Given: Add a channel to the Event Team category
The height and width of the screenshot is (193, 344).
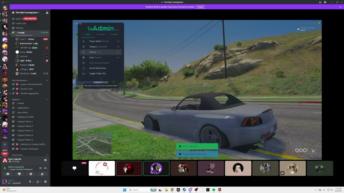Looking at the screenshot, I should pos(47,155).
